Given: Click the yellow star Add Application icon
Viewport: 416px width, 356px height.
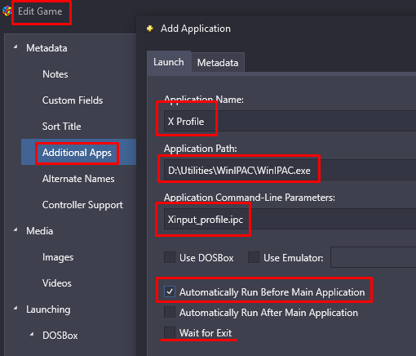Looking at the screenshot, I should click(150, 29).
